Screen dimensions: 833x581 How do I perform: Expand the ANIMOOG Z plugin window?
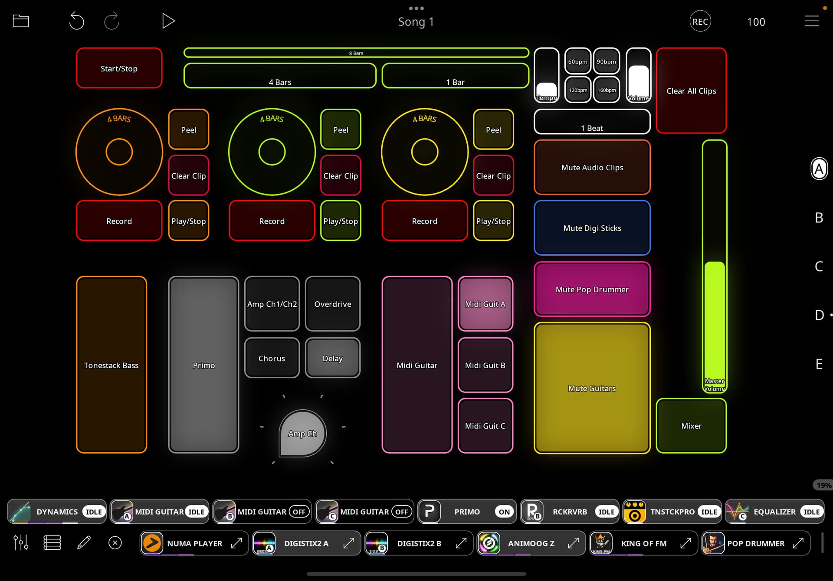point(573,543)
